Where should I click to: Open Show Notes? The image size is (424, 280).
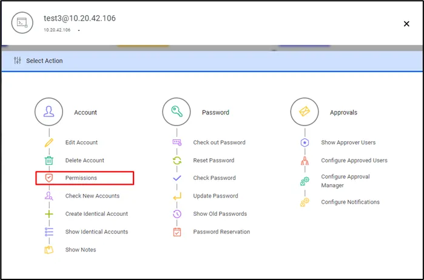click(81, 250)
